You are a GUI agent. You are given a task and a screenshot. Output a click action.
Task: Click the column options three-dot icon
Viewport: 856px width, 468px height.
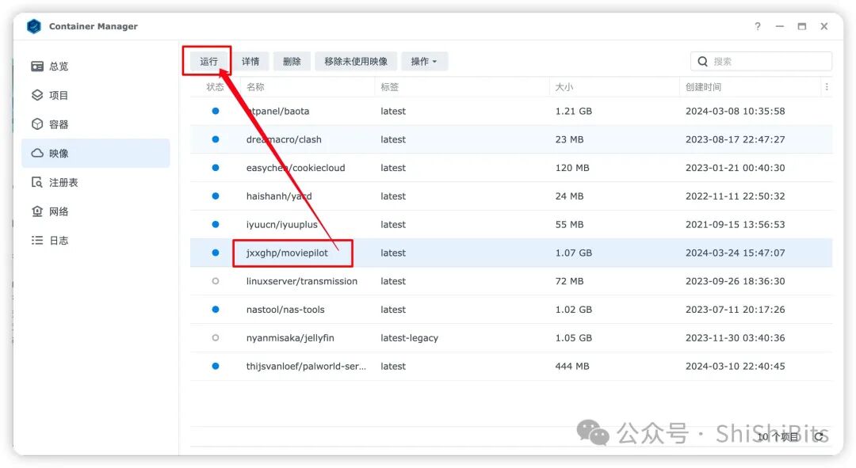(827, 87)
